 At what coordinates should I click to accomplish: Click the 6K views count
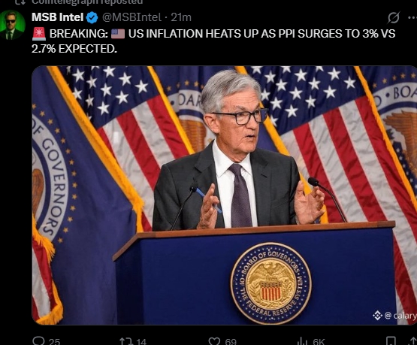[x=319, y=341]
